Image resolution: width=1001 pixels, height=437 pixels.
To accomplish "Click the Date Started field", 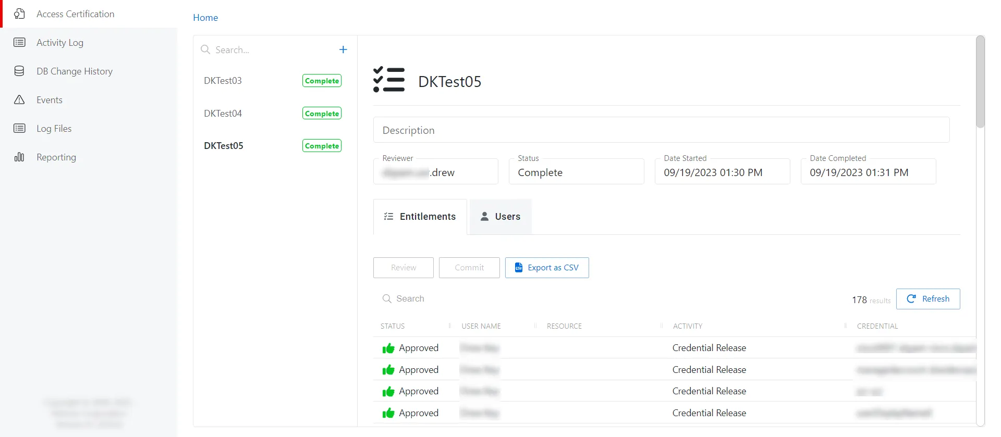I will pyautogui.click(x=722, y=171).
